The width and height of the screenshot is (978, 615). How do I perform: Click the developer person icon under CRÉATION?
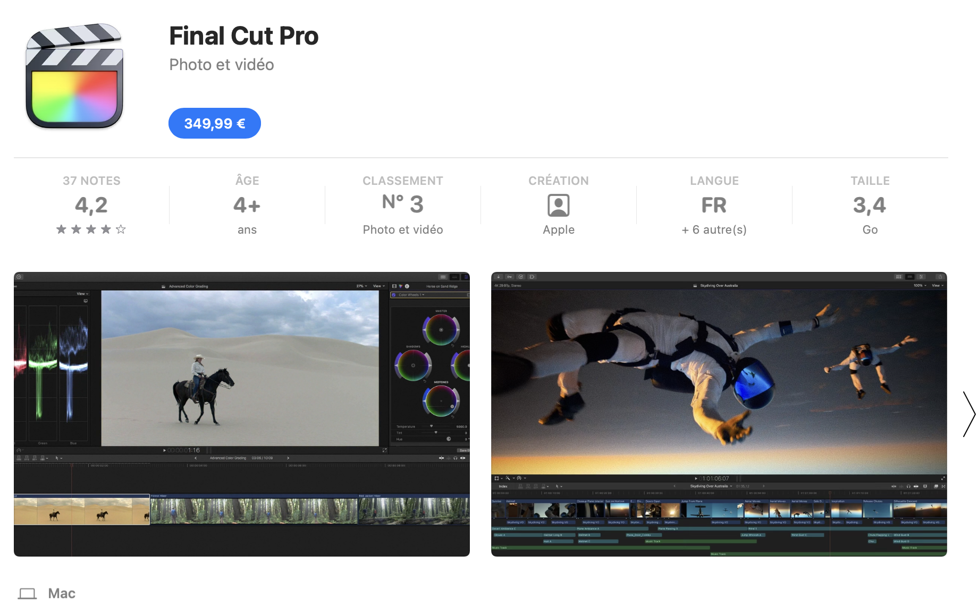tap(559, 206)
